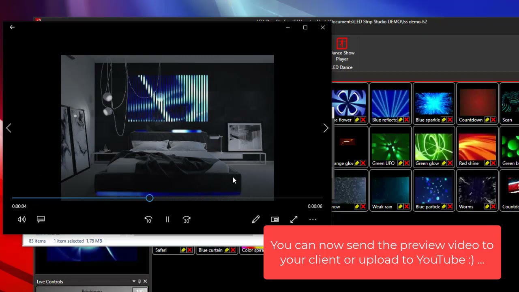Switch video to mini view
Image resolution: width=519 pixels, height=292 pixels.
pos(275,219)
